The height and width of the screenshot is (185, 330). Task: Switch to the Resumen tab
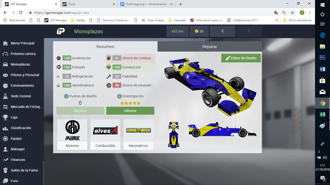point(105,47)
